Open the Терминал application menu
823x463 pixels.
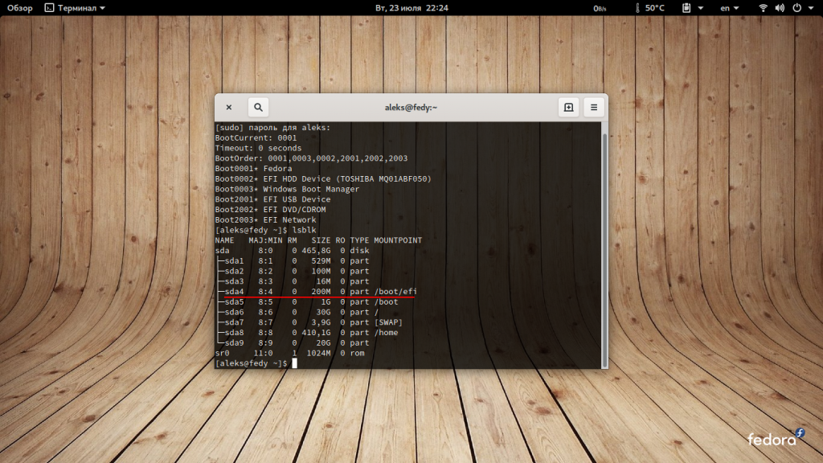(x=75, y=8)
